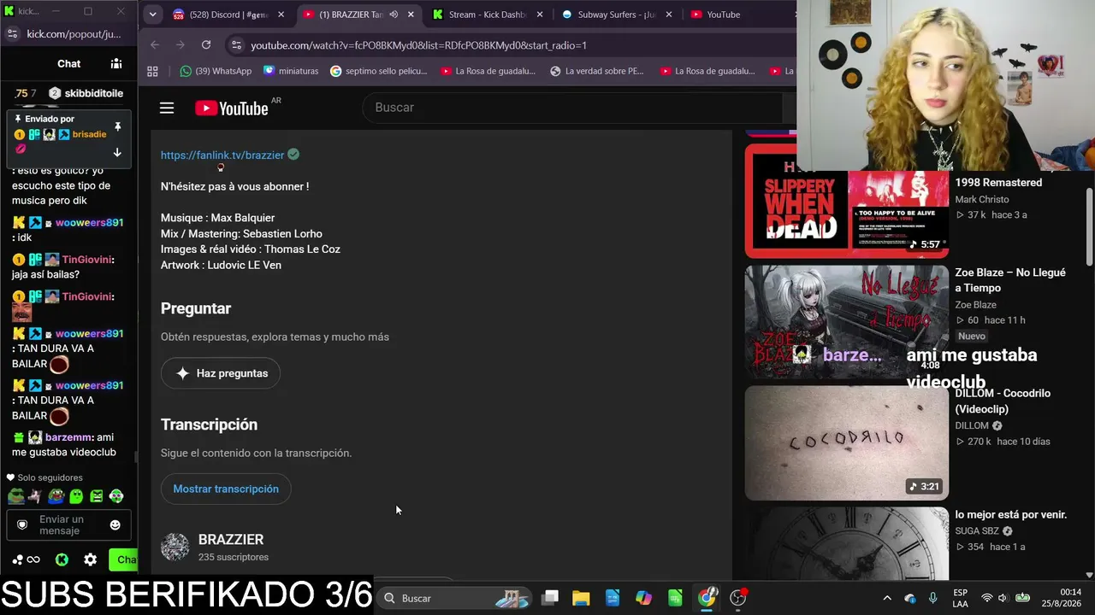The image size is (1095, 615).
Task: Open the Kick chat user list icon
Action: [116, 63]
